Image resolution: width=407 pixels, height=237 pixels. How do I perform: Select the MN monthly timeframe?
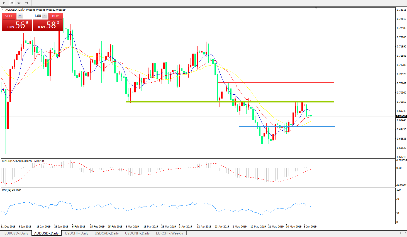27,3
